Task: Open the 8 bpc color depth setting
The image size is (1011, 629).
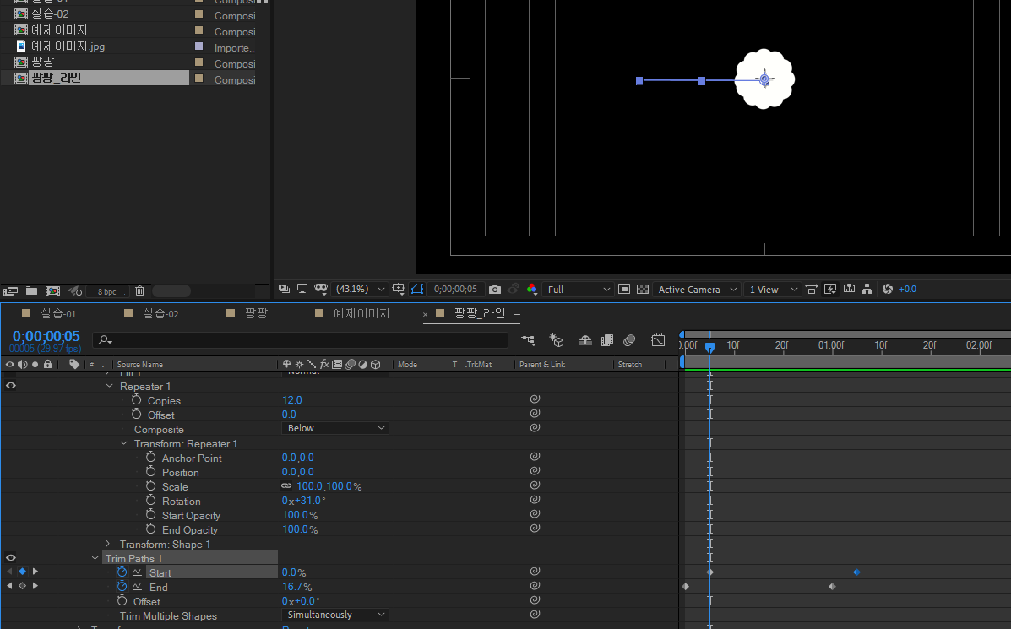Action: 106,292
